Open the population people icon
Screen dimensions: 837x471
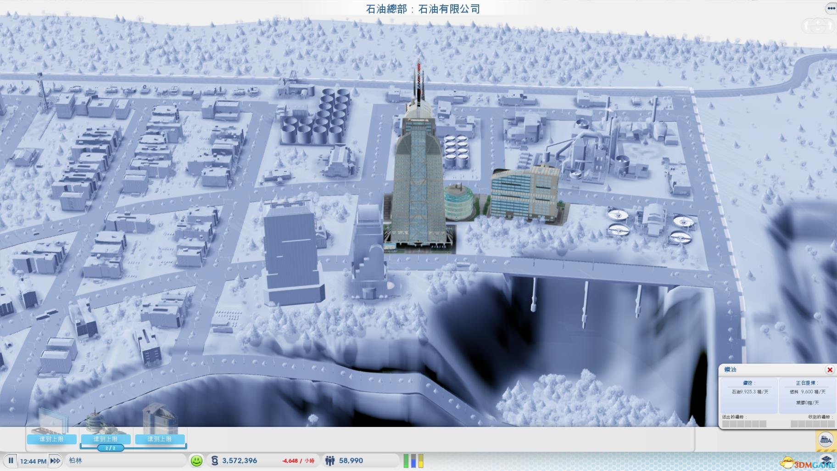click(x=329, y=460)
